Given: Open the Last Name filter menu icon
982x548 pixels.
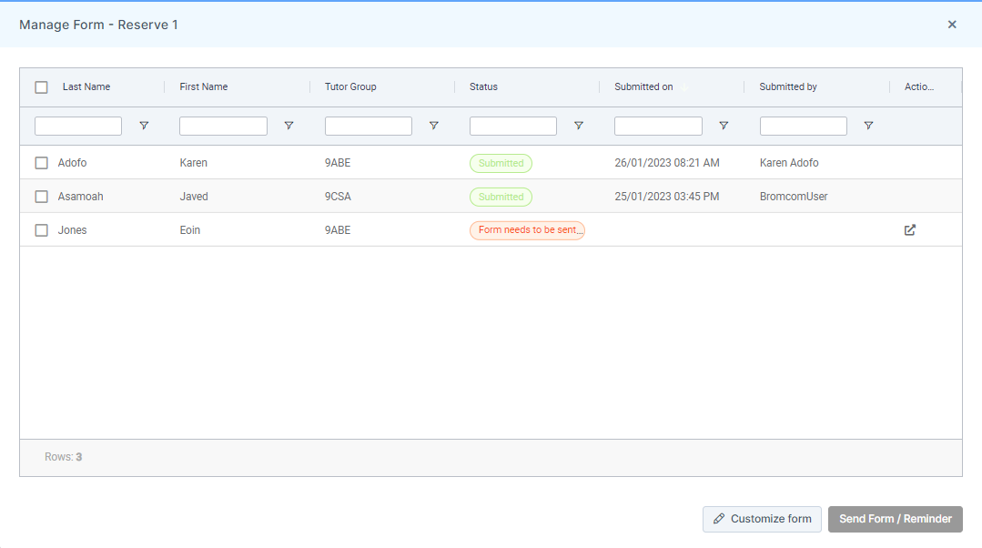Looking at the screenshot, I should (144, 126).
